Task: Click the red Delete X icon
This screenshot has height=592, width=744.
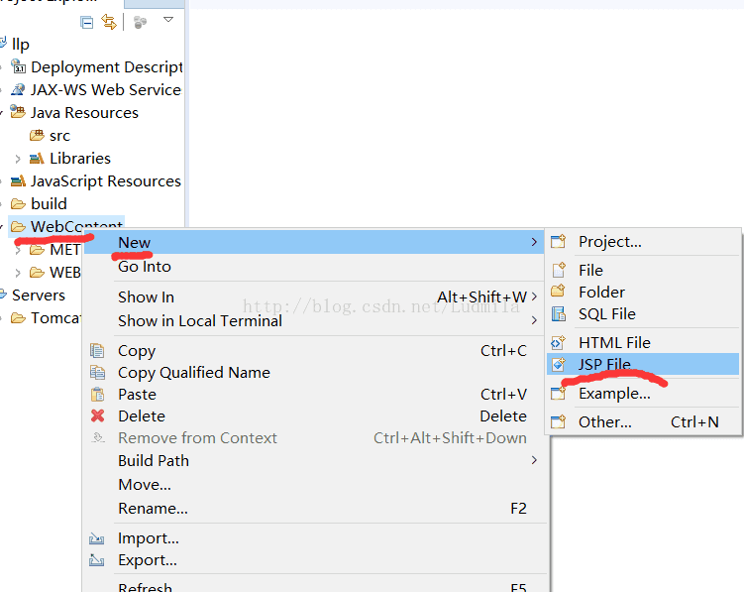Action: click(x=97, y=416)
